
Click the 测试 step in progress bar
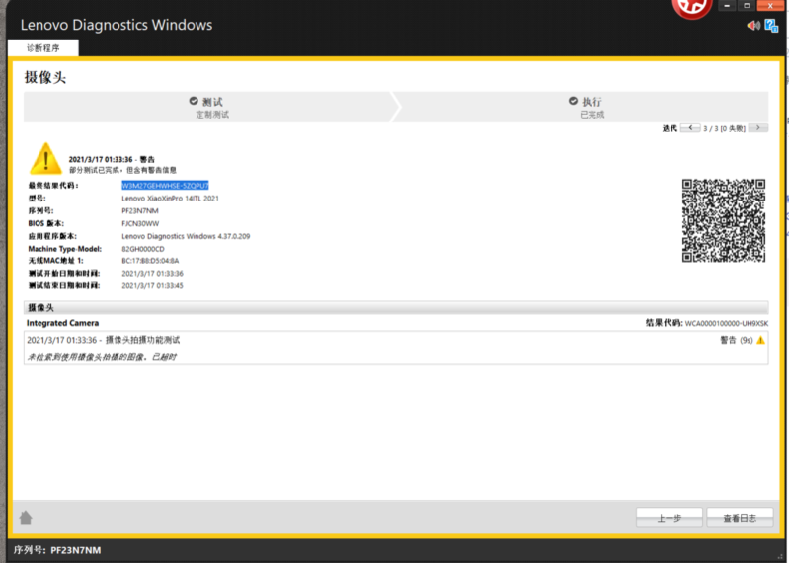(206, 107)
